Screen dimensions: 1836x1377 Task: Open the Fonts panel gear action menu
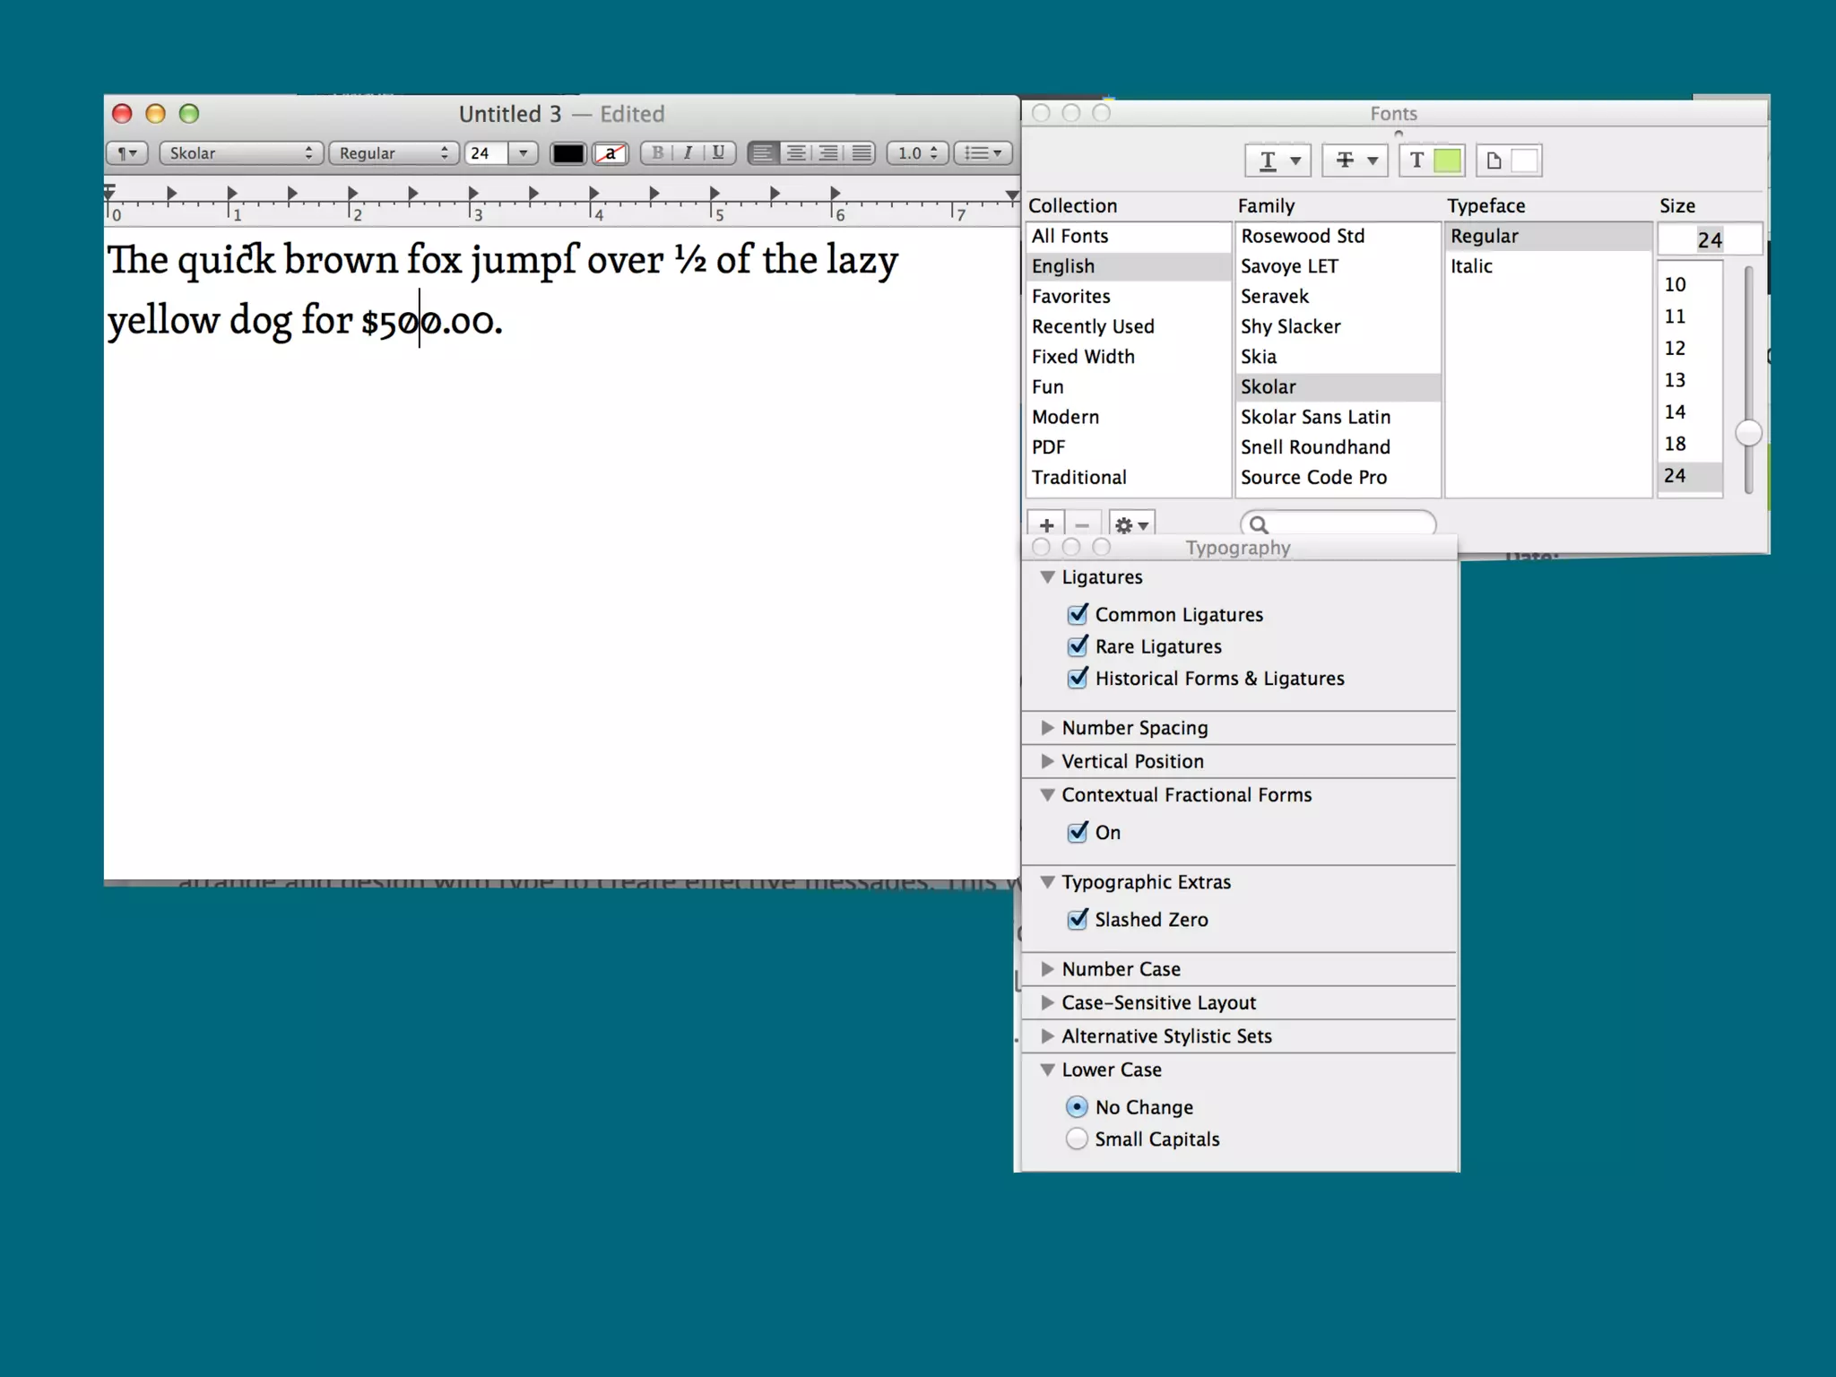1131,525
